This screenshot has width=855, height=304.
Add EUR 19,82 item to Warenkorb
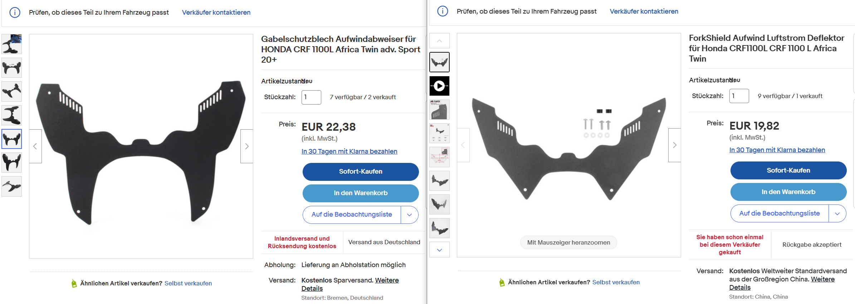coord(788,192)
